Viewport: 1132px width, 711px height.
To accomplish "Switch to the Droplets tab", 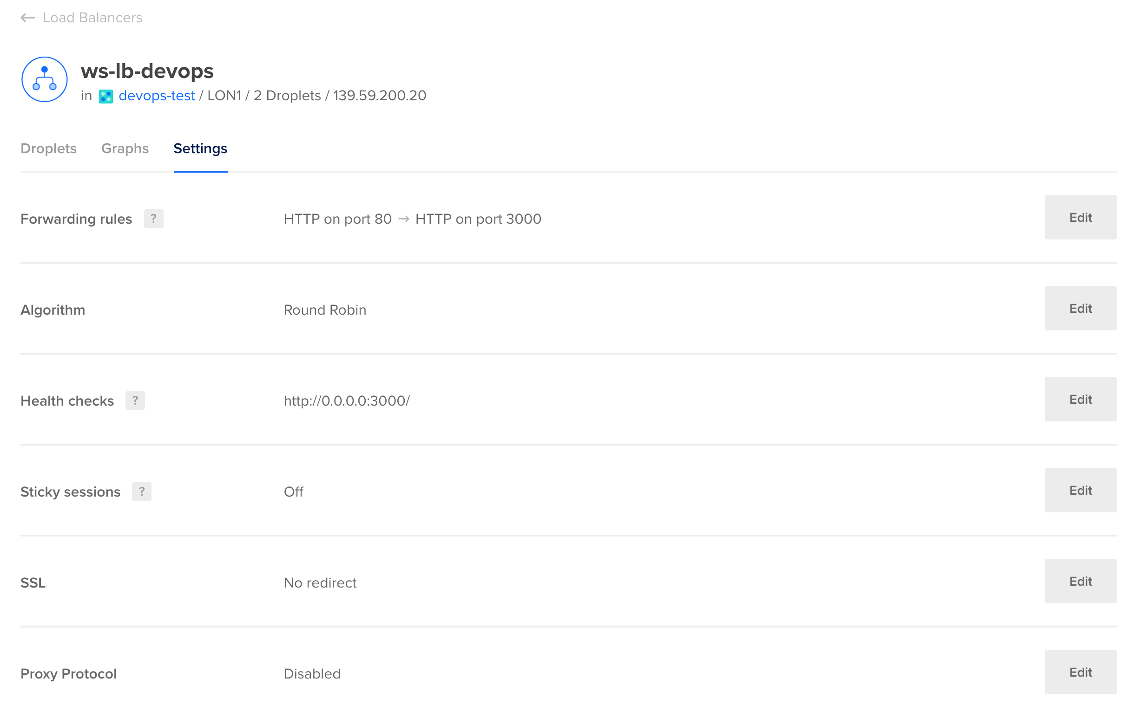I will click(48, 149).
